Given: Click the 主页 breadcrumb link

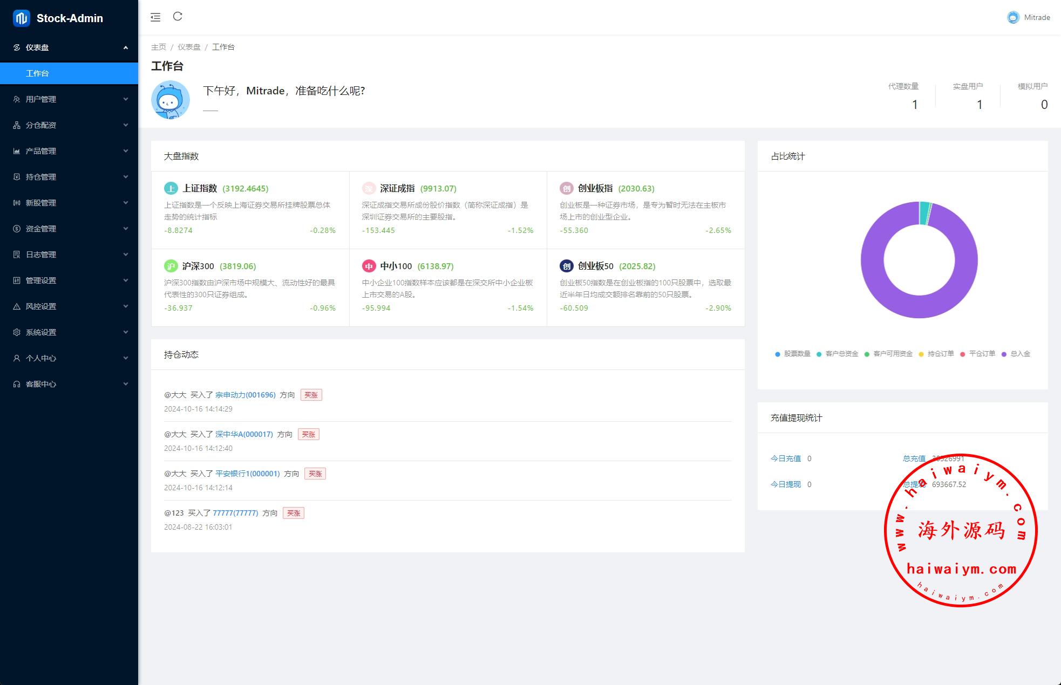Looking at the screenshot, I should 158,47.
